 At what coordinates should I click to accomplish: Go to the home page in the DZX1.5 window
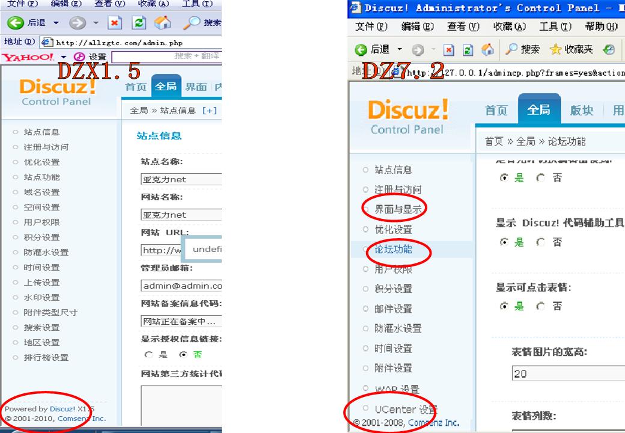163,23
